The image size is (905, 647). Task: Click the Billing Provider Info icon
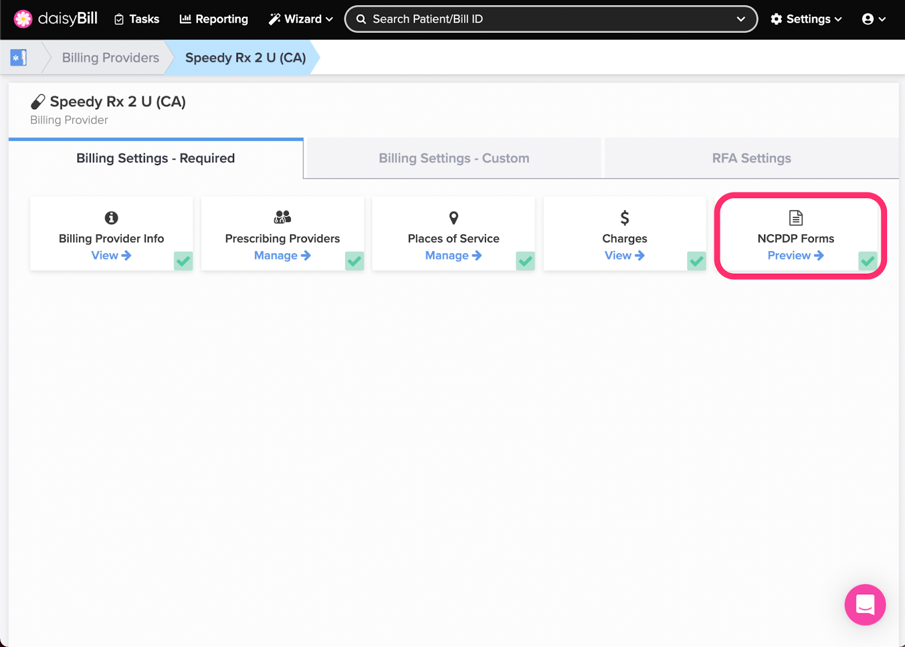[111, 218]
